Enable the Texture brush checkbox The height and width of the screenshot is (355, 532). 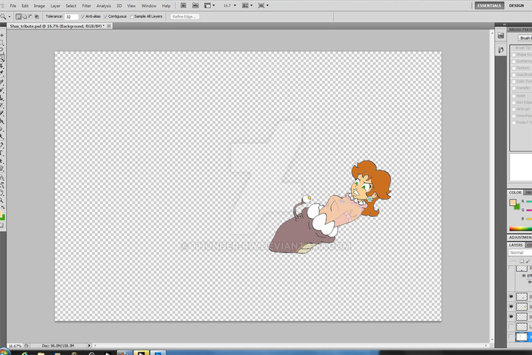pyautogui.click(x=514, y=68)
